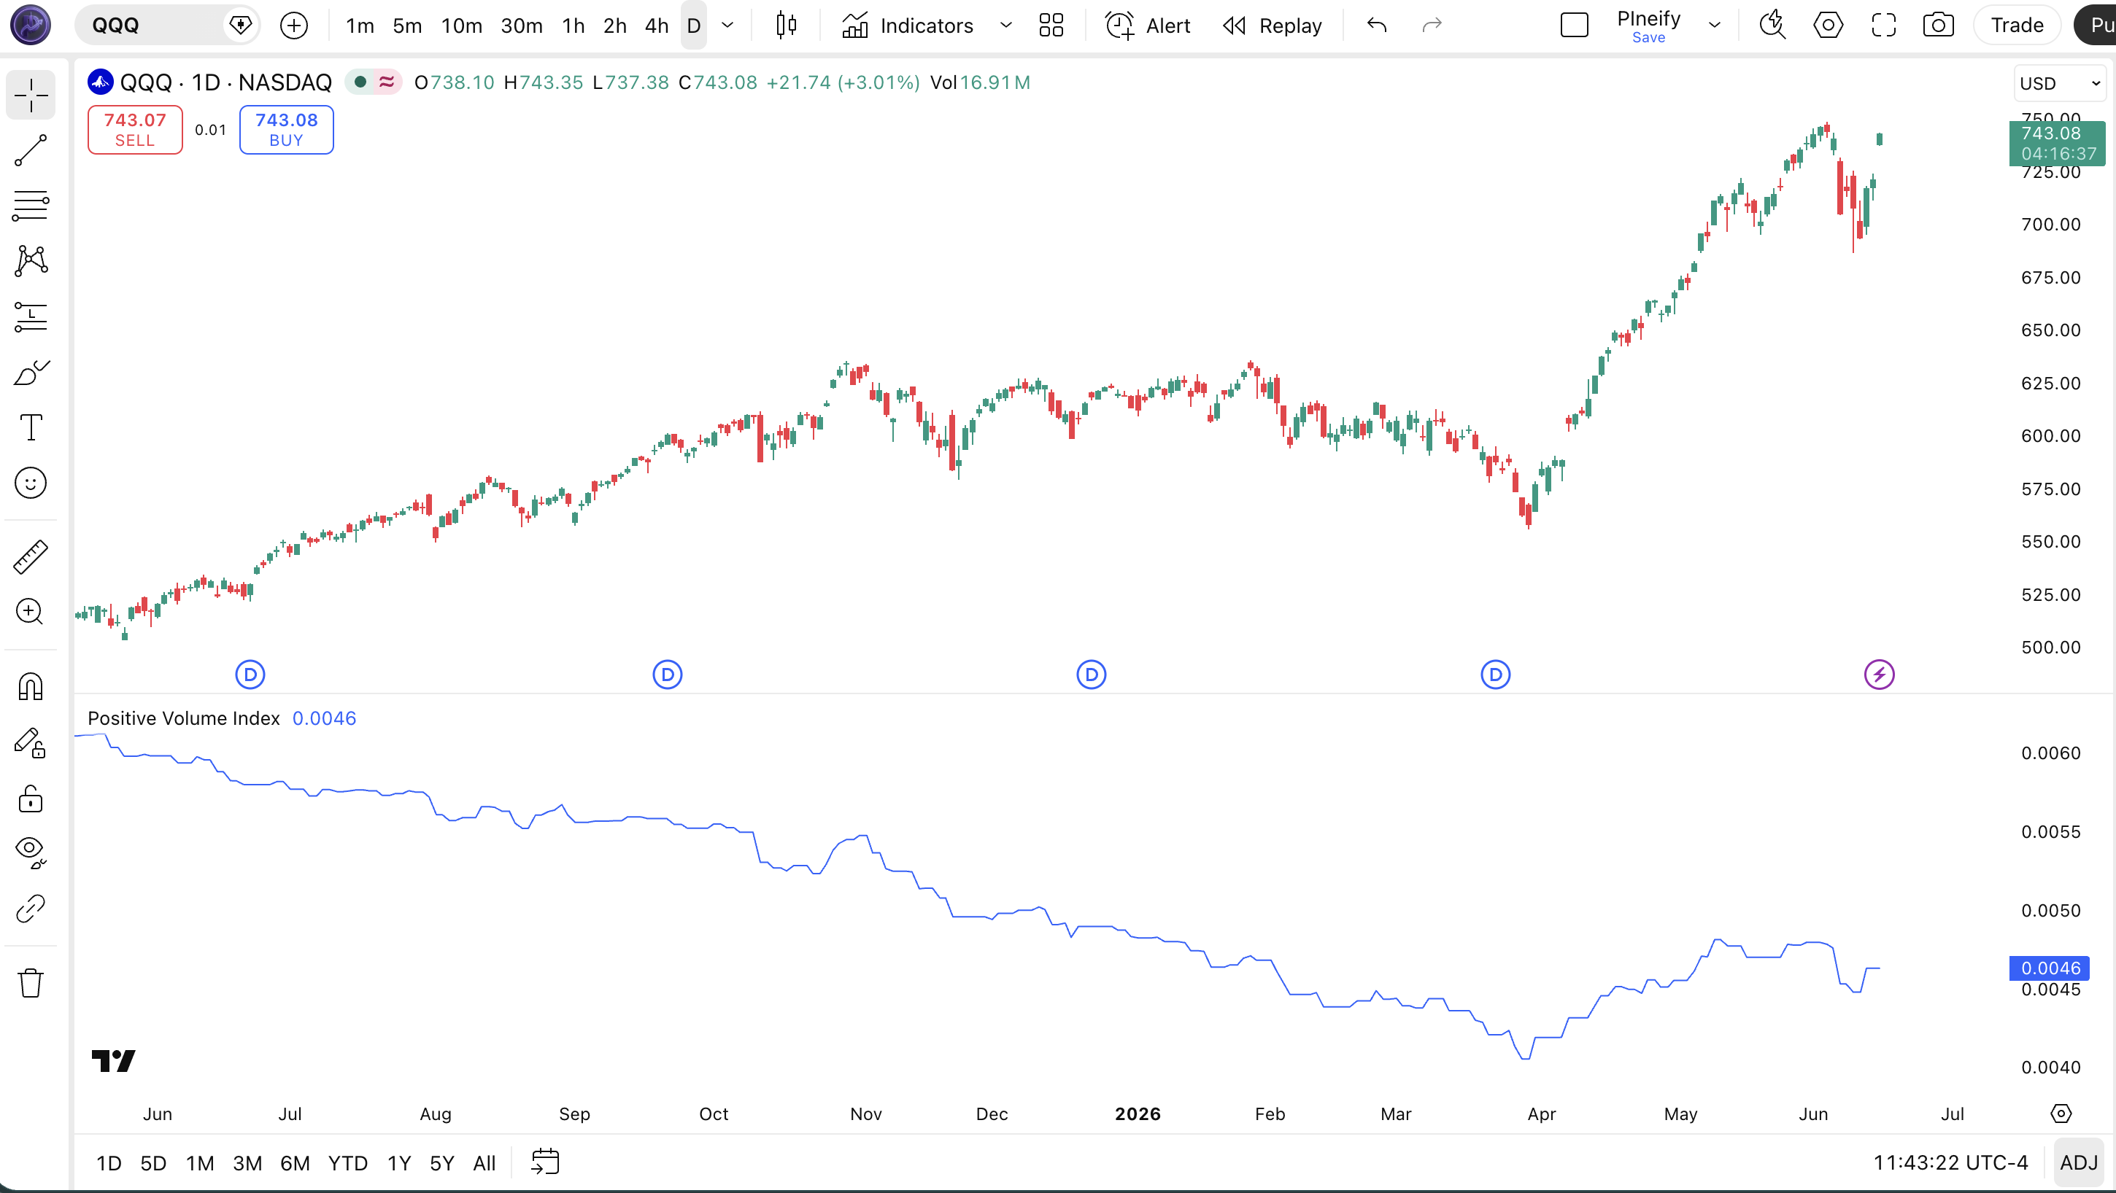Start bar Replay mode
This screenshot has width=2116, height=1193.
(1272, 26)
